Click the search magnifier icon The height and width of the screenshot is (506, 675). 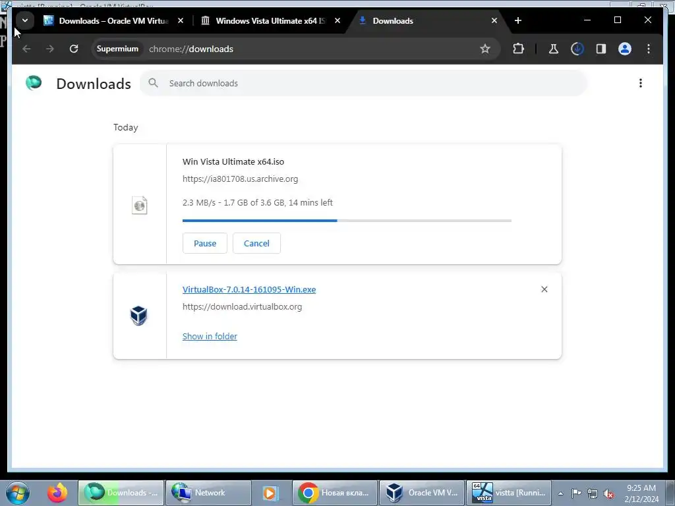153,83
